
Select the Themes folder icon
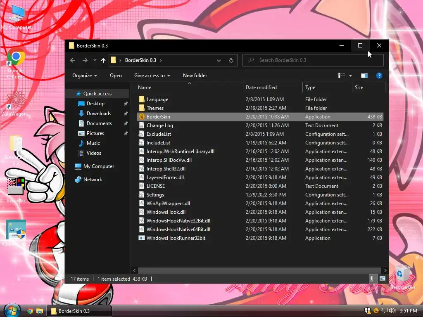[142, 108]
